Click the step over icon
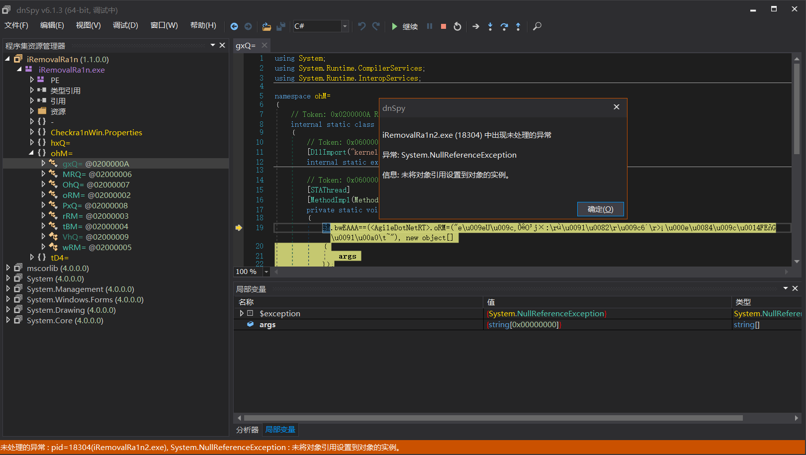 pos(504,26)
